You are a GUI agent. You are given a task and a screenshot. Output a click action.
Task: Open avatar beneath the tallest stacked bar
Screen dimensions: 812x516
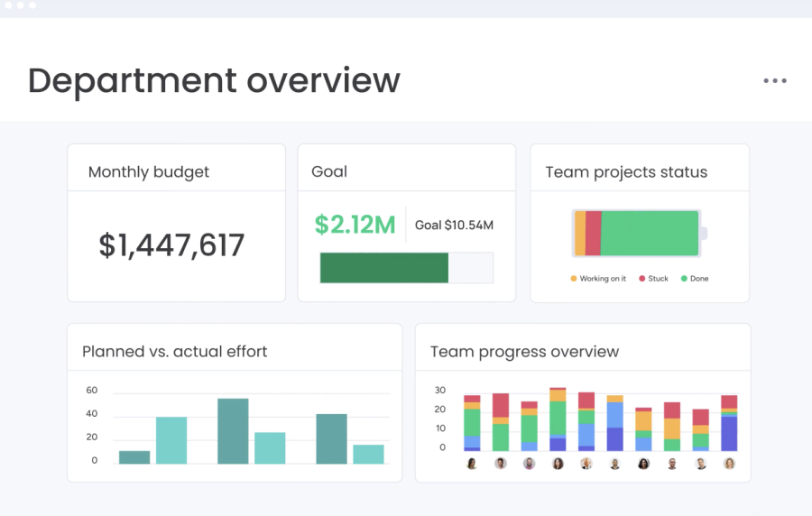pos(558,464)
